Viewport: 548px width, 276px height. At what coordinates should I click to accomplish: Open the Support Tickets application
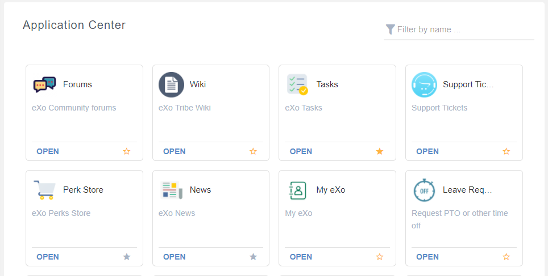coord(427,151)
